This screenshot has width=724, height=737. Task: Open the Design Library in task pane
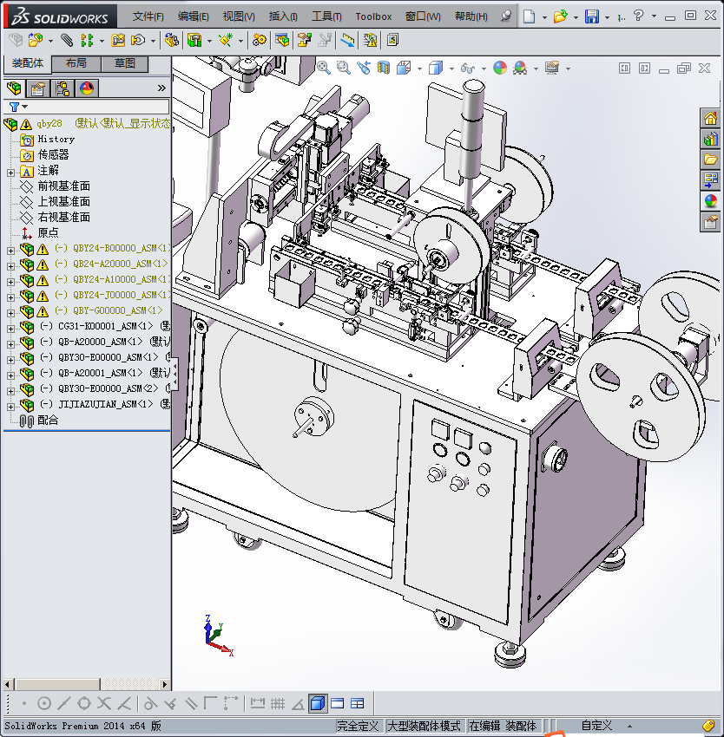[711, 139]
